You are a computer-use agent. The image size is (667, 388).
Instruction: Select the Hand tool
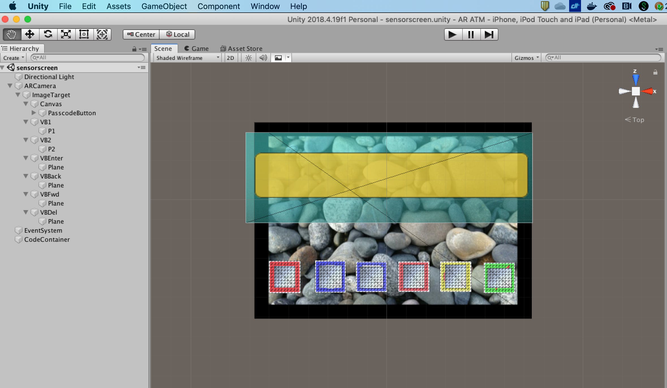pos(12,34)
